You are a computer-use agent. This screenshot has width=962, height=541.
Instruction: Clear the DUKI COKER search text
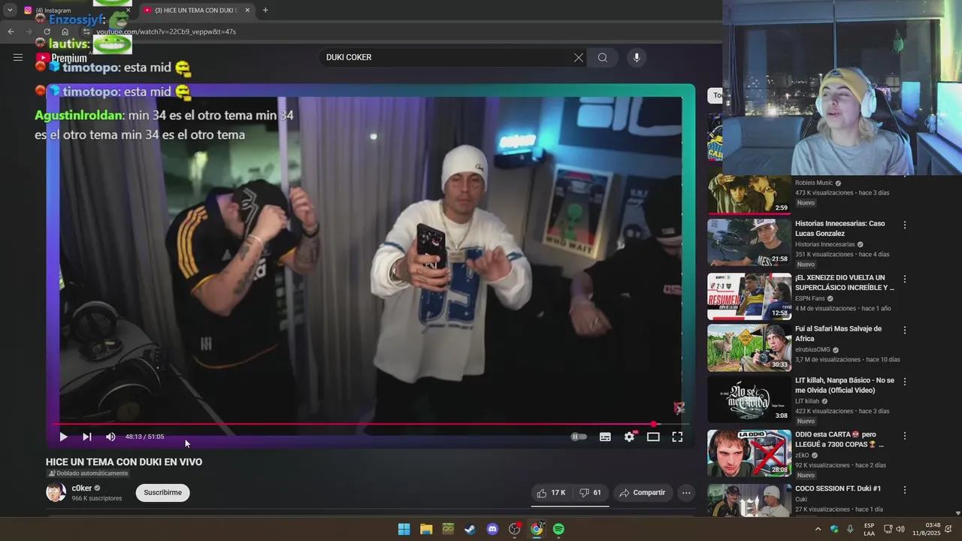tap(579, 58)
